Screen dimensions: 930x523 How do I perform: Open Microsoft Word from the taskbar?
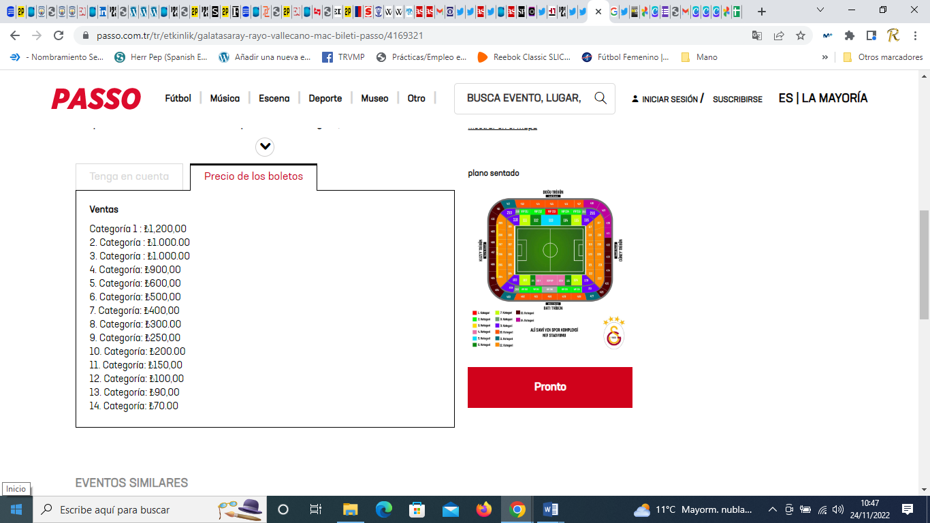coord(551,509)
